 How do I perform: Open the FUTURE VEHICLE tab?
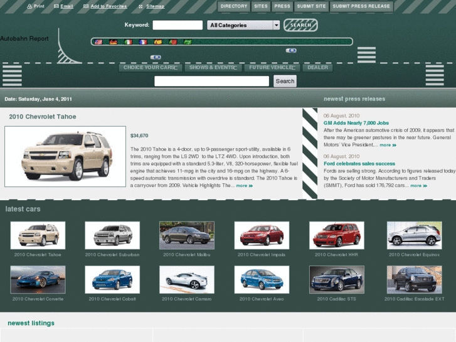click(272, 68)
